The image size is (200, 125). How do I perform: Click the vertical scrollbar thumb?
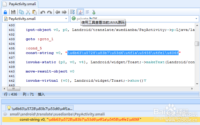pos(197,44)
